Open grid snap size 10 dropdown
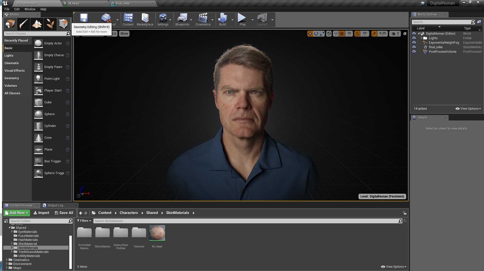Screen dimensions: 484x271 349,34
